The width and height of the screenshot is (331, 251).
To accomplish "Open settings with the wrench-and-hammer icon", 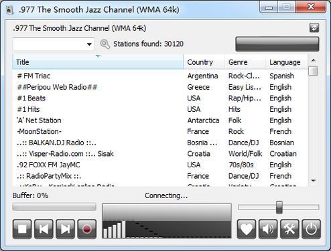I will coord(289,229).
